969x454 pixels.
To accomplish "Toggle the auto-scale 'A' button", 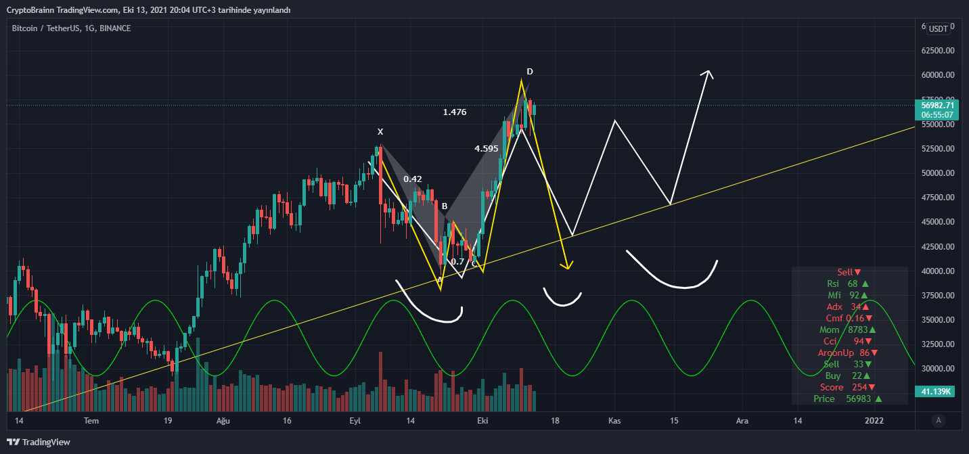I will click(x=938, y=420).
